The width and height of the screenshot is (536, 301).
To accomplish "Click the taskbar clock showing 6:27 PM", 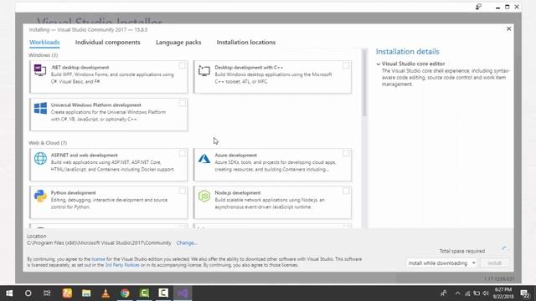I will 503,293.
